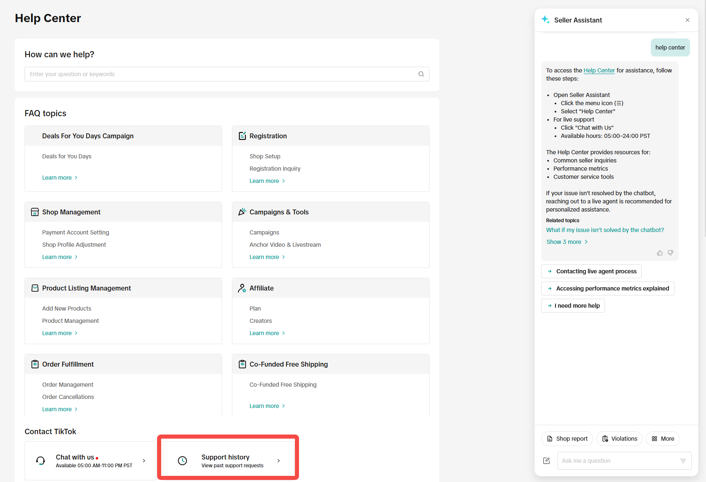Select Accessing performance metrics explained suggestion
Screen dimensions: 706x482
[608, 288]
